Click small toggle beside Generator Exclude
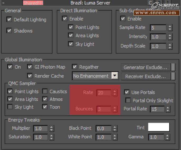Image resolution: width=181 pixels, height=150 pixels. point(173,67)
